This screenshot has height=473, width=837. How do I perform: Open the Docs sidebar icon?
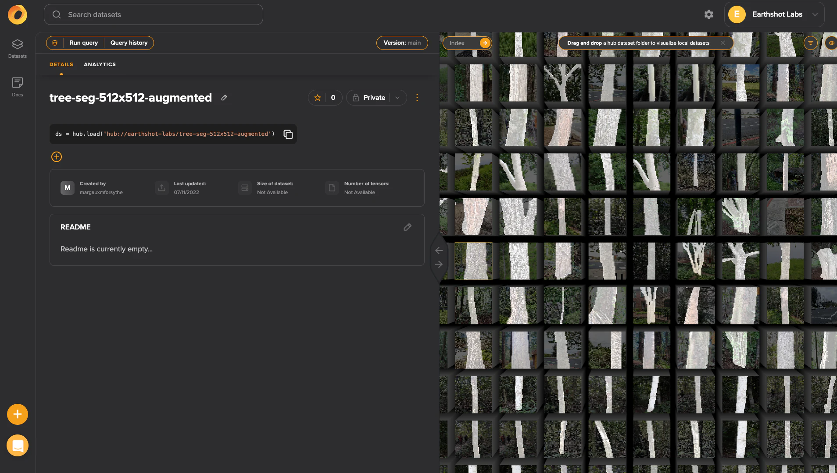[18, 87]
